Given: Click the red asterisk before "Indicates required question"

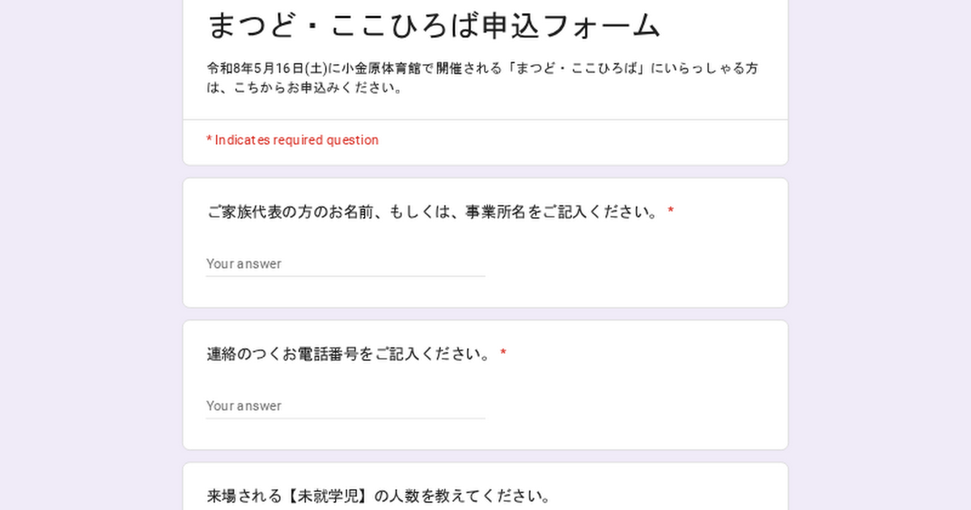Looking at the screenshot, I should [210, 140].
